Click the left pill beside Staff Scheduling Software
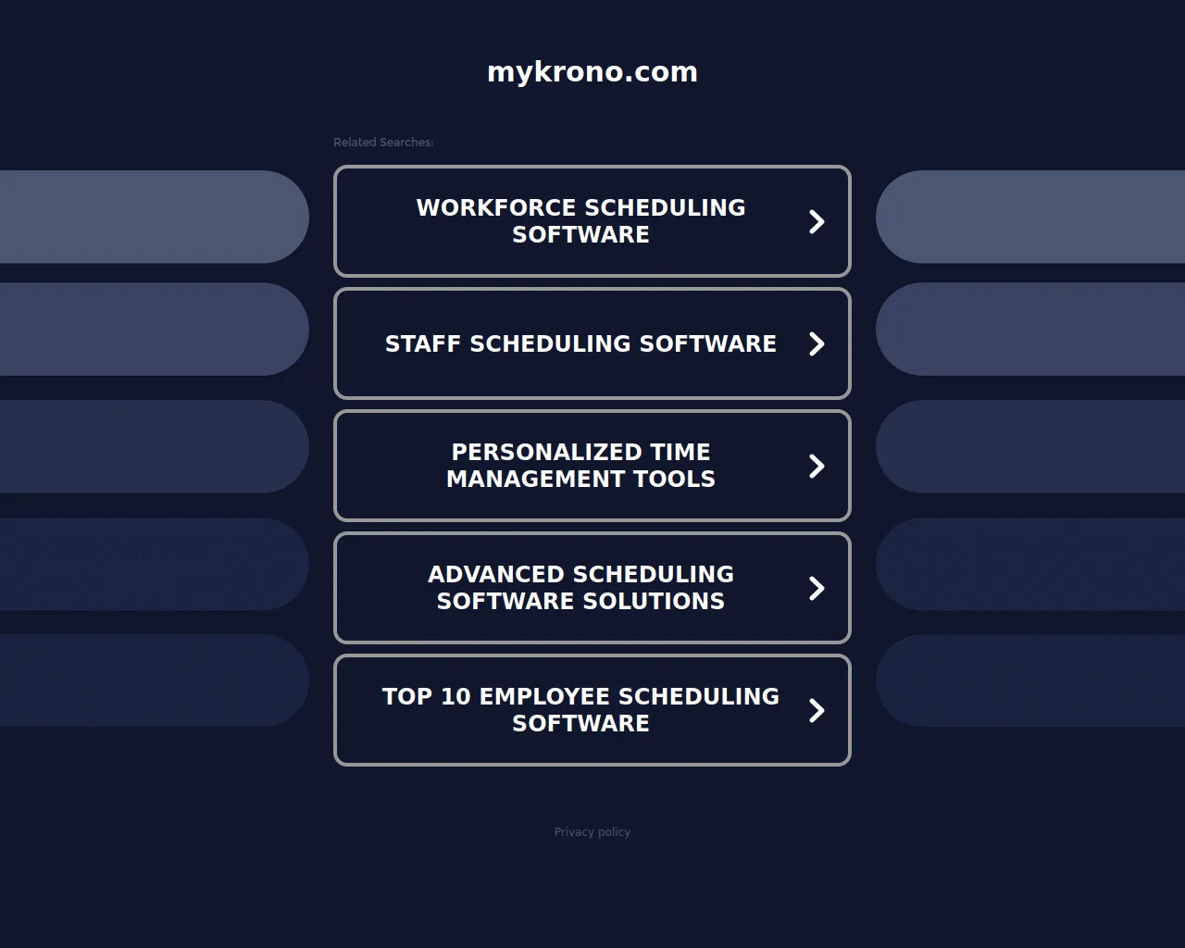The height and width of the screenshot is (948, 1185). [x=153, y=330]
